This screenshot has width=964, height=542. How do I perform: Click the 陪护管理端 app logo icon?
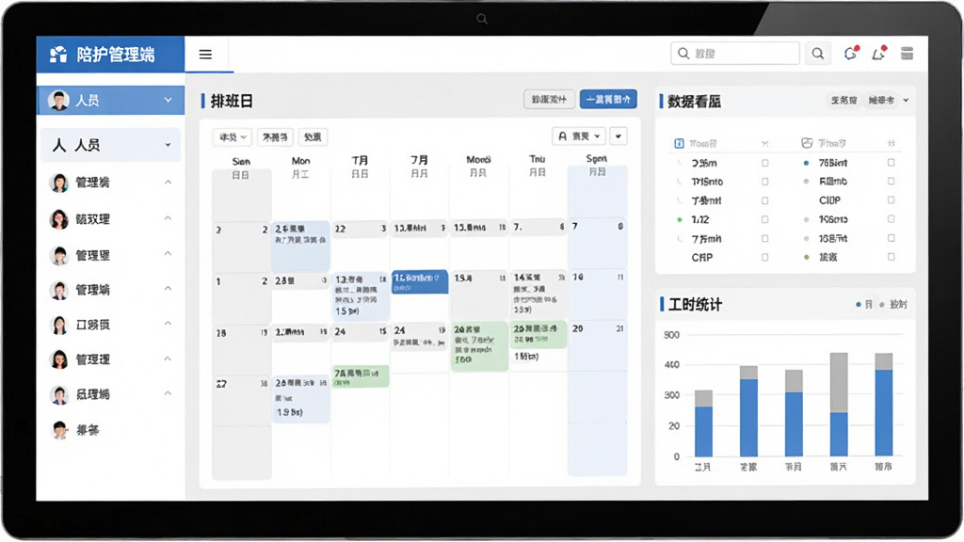tap(58, 54)
